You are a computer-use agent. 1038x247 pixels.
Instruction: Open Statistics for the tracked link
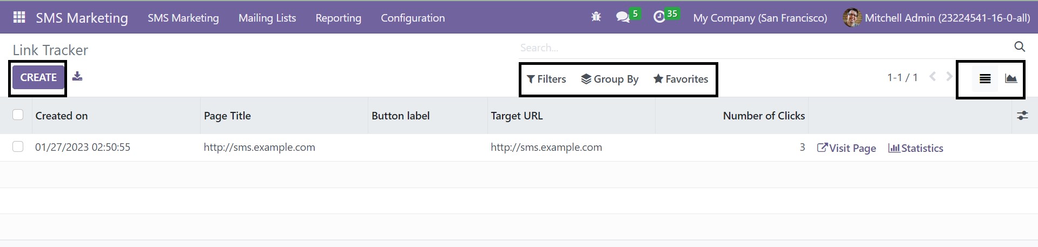point(916,148)
